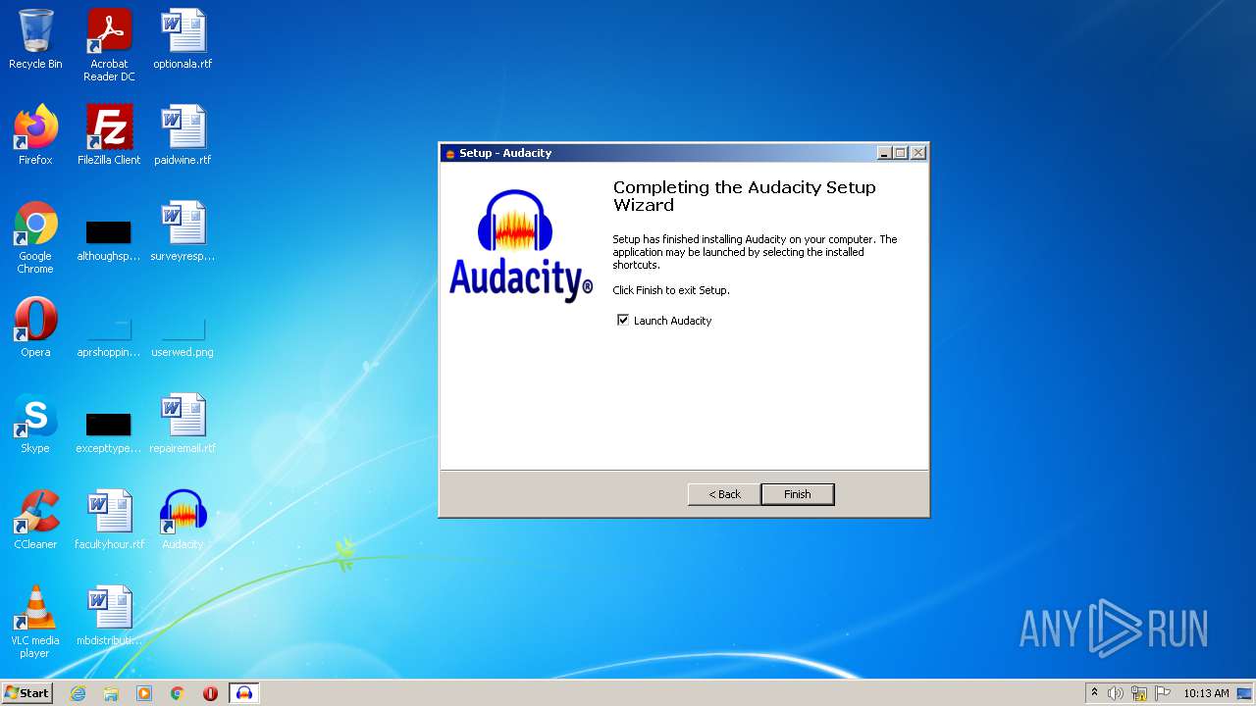Viewport: 1256px width, 706px height.
Task: Select the userwed.png desktop file
Action: click(x=183, y=336)
